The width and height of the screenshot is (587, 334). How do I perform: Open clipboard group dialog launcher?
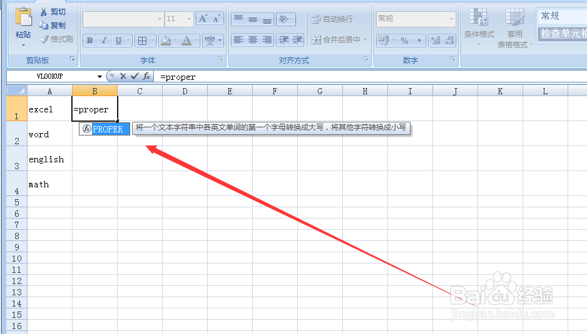pos(72,59)
